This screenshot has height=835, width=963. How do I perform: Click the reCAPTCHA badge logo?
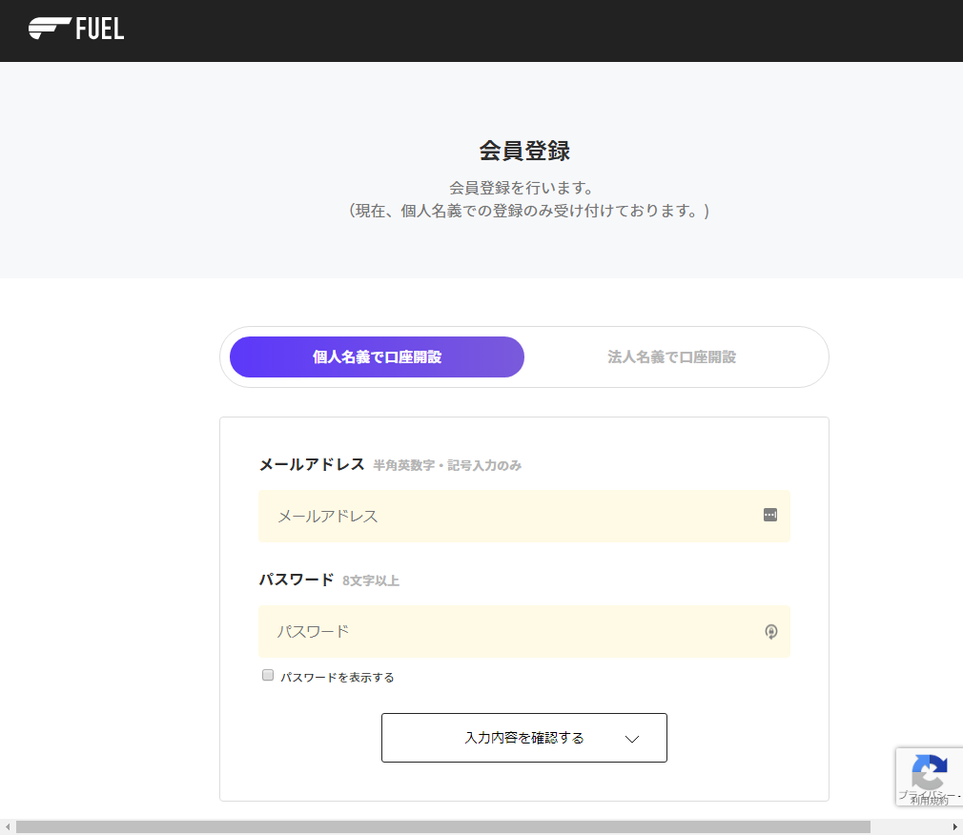click(x=930, y=770)
